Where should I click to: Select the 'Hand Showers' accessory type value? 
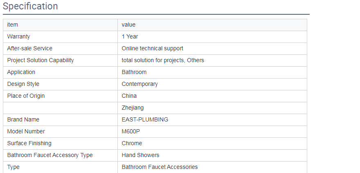coord(140,155)
